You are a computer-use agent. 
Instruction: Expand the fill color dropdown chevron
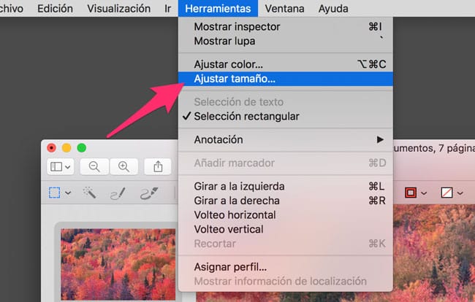tap(460, 193)
